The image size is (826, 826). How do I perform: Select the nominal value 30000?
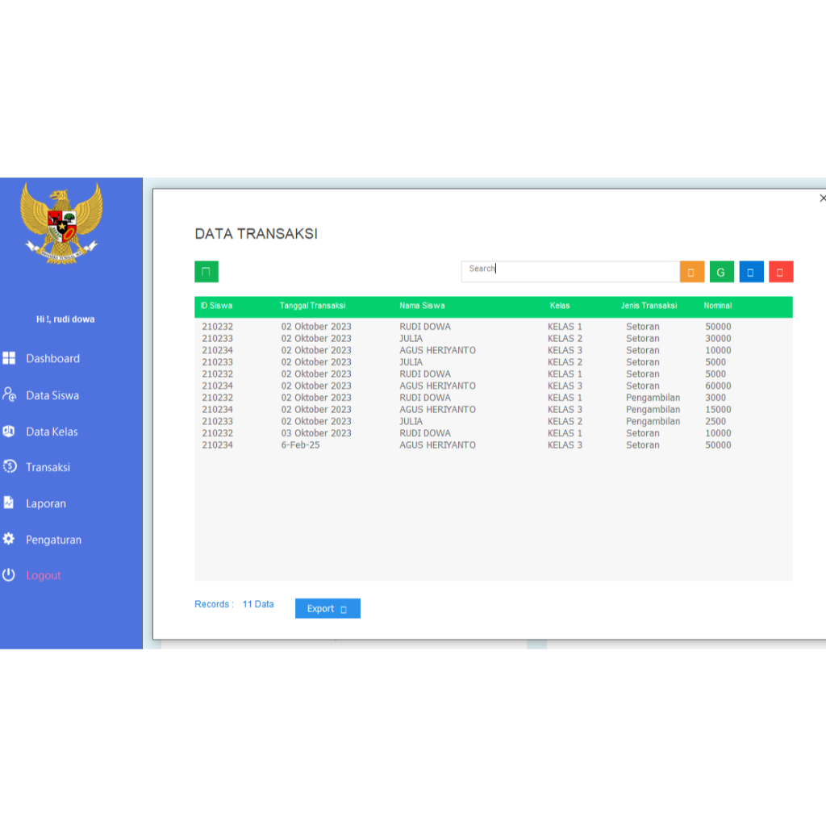pos(718,338)
